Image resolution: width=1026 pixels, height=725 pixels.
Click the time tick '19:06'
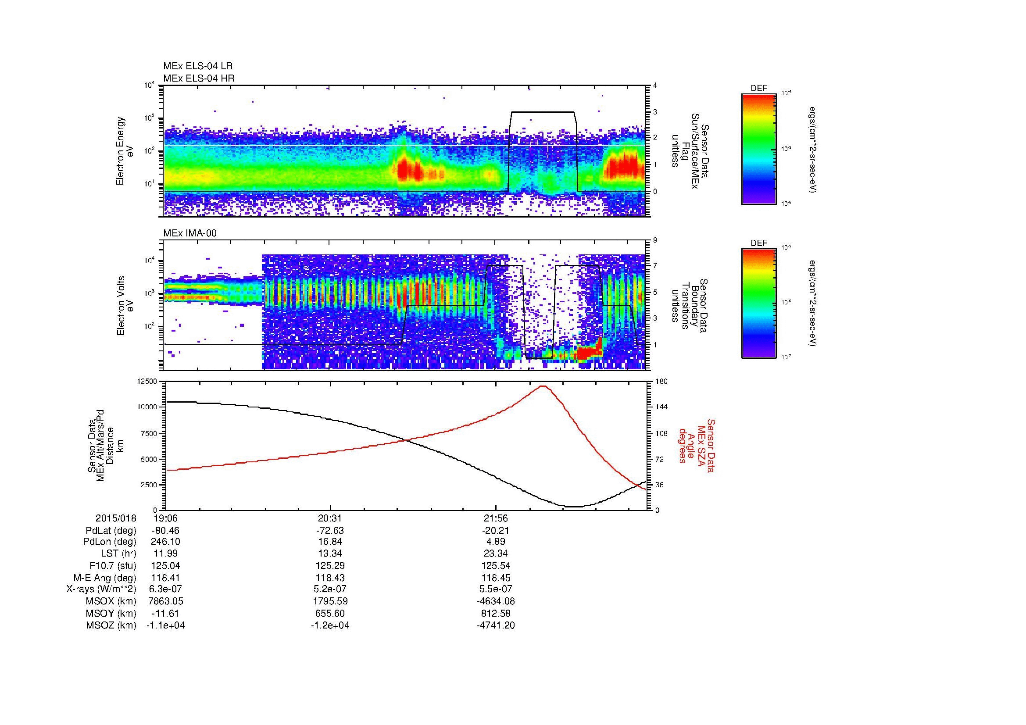165,518
